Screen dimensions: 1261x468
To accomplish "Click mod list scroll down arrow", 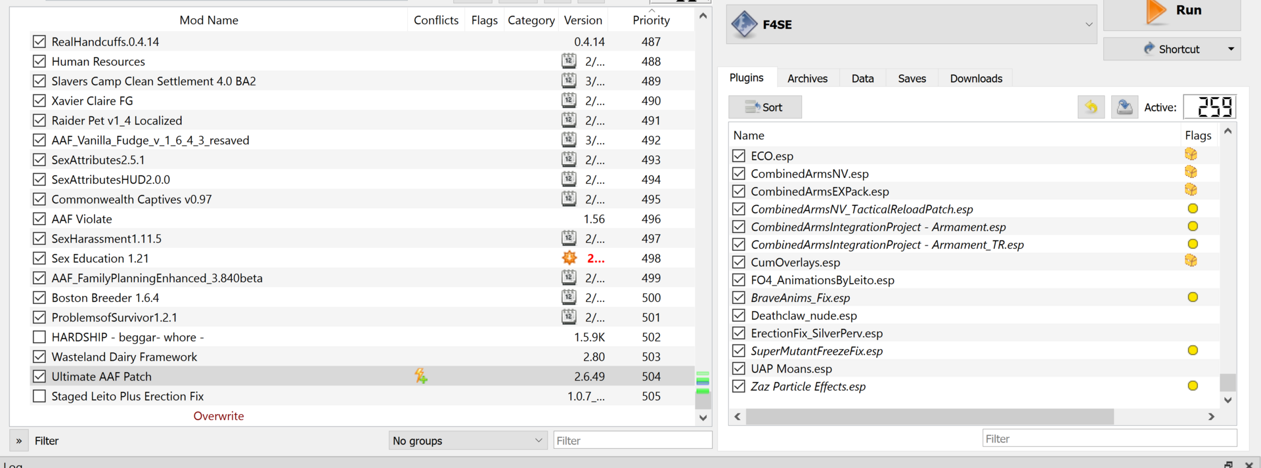I will (703, 417).
